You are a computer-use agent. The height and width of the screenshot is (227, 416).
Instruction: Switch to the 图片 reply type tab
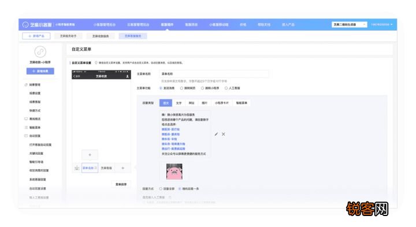(205, 103)
